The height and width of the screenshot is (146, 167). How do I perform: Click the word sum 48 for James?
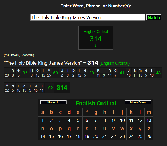tap(158, 73)
